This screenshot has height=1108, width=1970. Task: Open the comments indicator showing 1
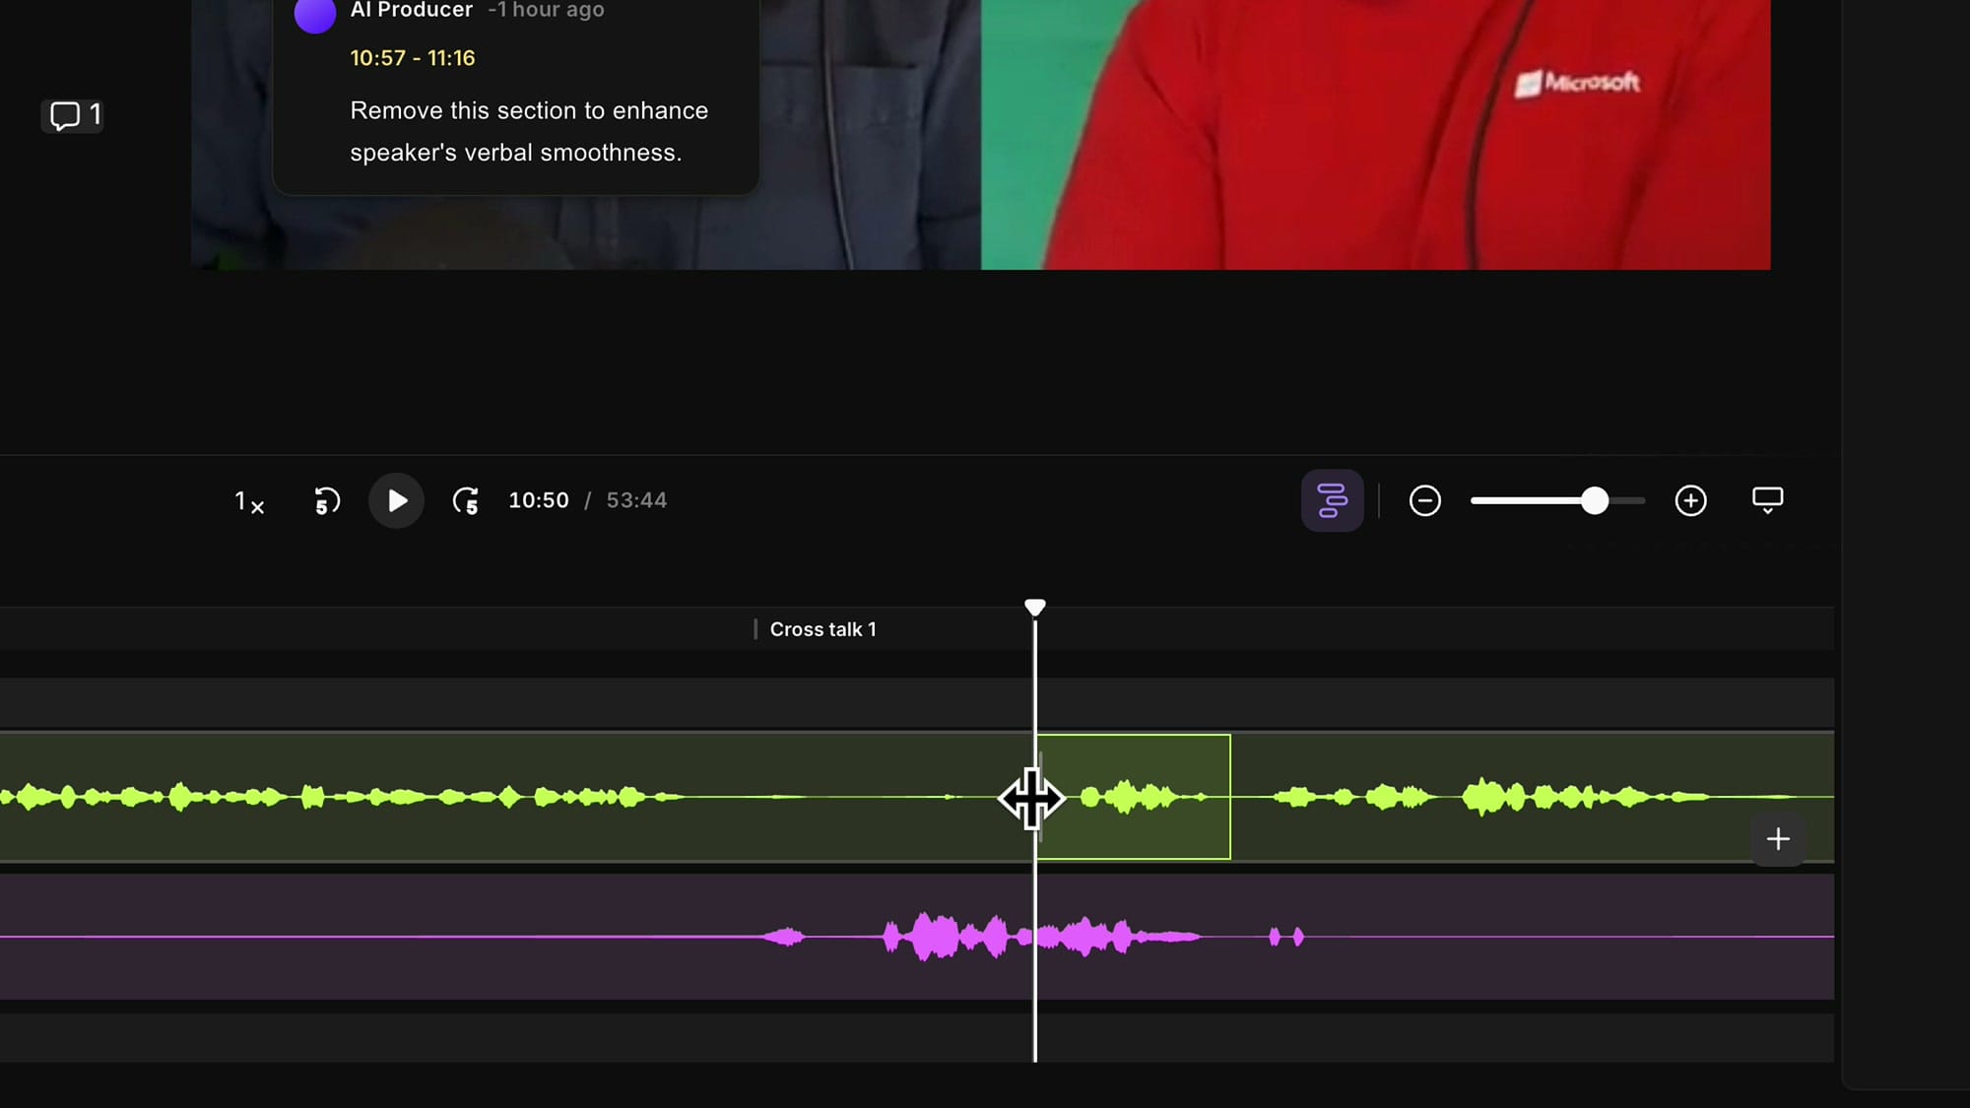pyautogui.click(x=73, y=115)
